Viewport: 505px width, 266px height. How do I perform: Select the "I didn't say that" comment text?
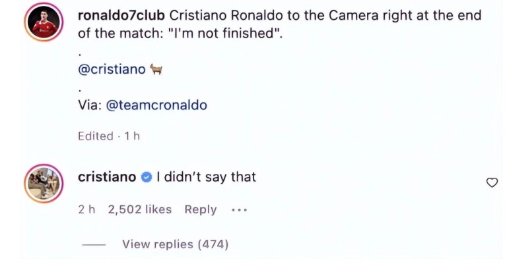pyautogui.click(x=206, y=177)
